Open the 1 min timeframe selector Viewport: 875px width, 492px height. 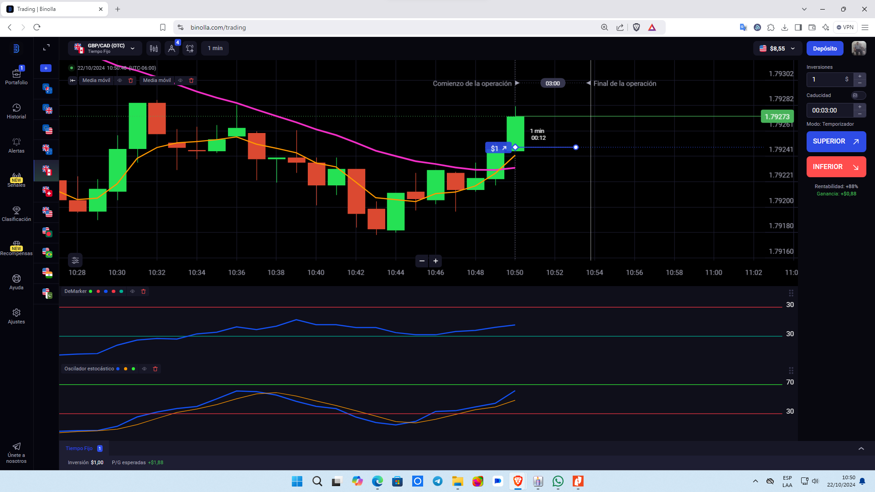point(215,48)
